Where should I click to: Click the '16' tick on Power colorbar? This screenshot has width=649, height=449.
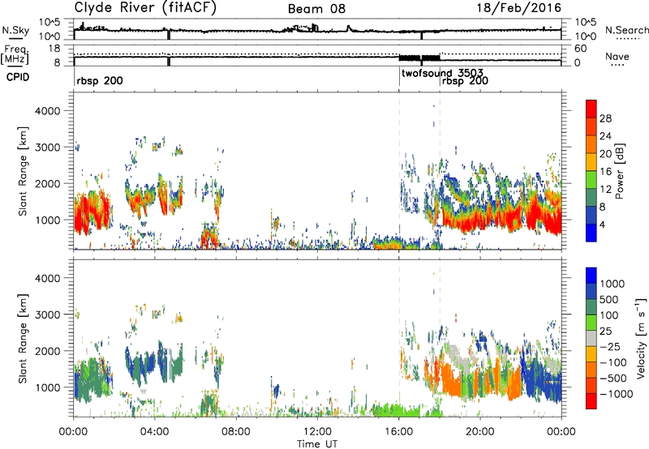pyautogui.click(x=605, y=172)
